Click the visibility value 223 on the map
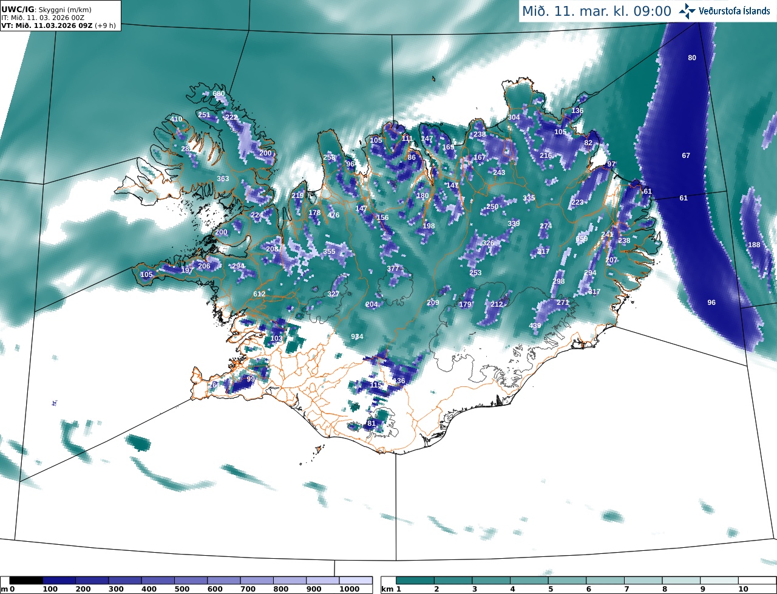Screen dimensions: 777x594 click(577, 202)
